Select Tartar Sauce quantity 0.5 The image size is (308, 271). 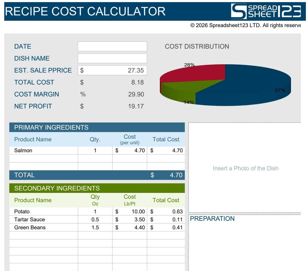tap(95, 219)
